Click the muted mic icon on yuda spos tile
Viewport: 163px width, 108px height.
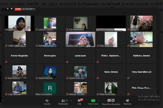(67, 62)
